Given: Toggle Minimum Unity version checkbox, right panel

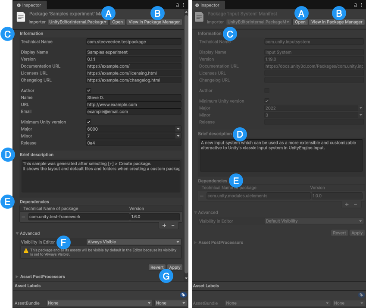Looking at the screenshot, I should click(267, 101).
